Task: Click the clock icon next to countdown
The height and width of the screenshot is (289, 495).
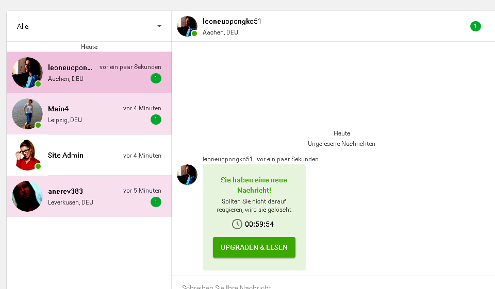Action: [x=237, y=224]
